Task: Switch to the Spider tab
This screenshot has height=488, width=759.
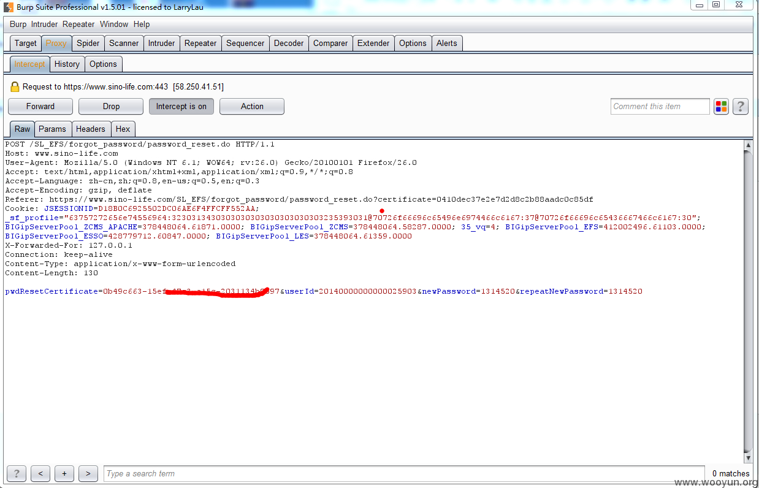Action: point(88,44)
